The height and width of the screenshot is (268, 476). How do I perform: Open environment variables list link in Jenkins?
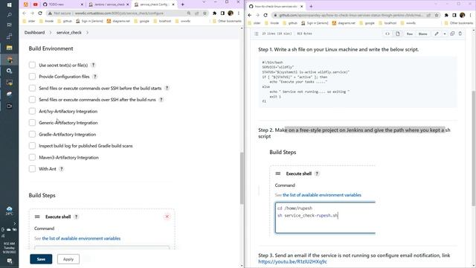point(81,238)
